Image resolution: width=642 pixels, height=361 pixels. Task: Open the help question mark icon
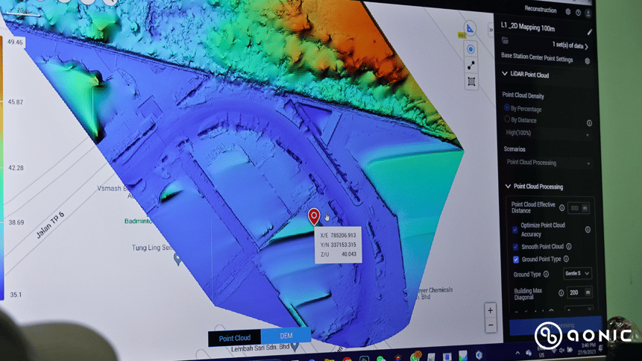(579, 13)
